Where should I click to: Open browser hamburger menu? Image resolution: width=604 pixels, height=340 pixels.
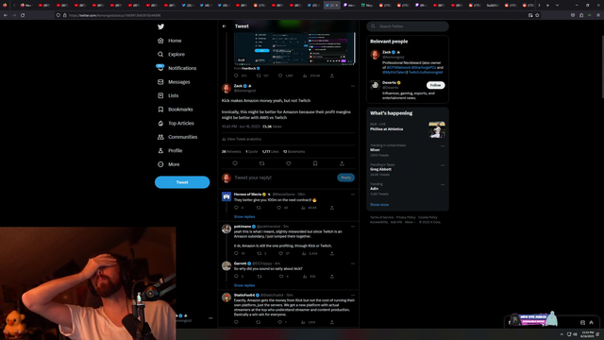pyautogui.click(x=598, y=15)
